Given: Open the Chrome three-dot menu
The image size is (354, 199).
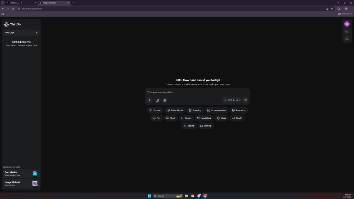Looking at the screenshot, I should tap(351, 9).
